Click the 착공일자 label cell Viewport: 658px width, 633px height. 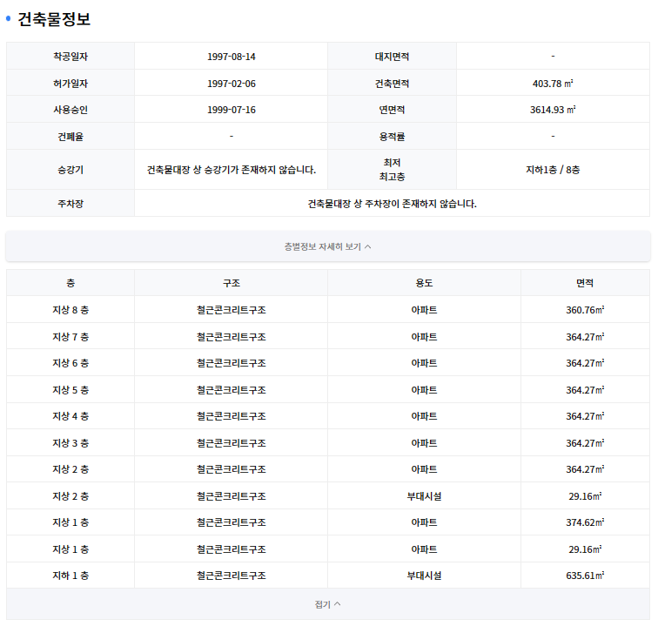pos(70,56)
